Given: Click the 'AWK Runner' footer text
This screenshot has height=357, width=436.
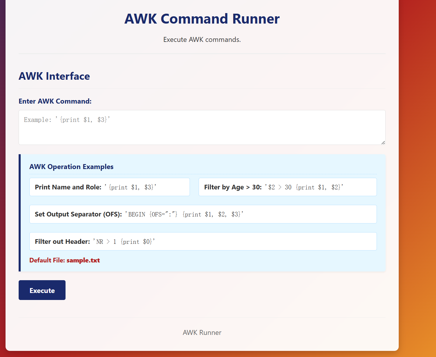Looking at the screenshot, I should point(202,333).
